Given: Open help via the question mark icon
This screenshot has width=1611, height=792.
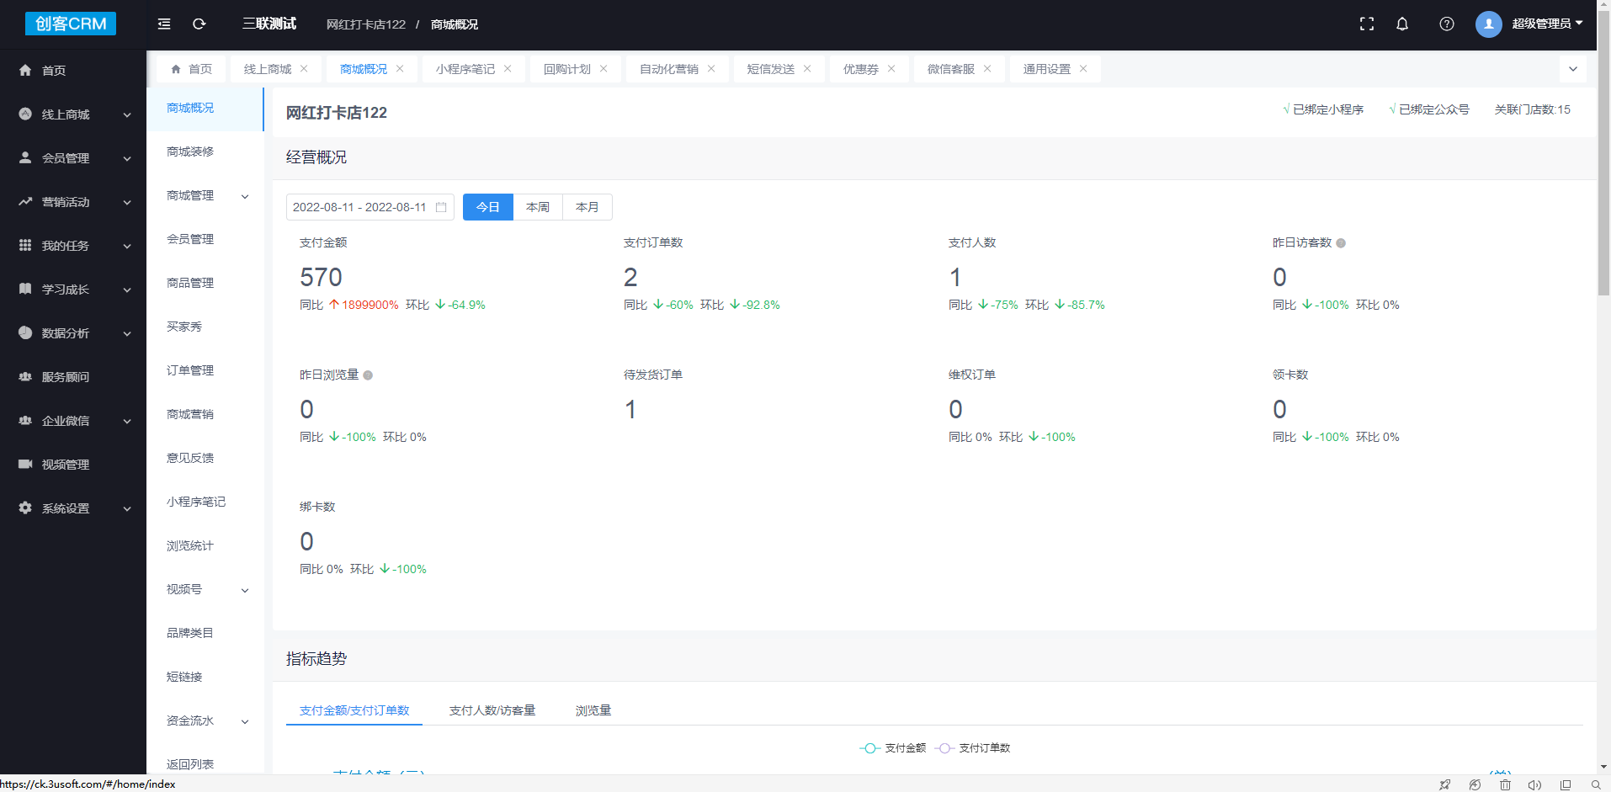Looking at the screenshot, I should click(1447, 24).
